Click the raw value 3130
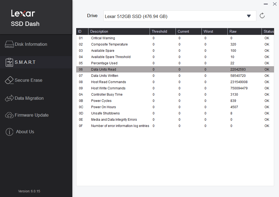 (234, 95)
